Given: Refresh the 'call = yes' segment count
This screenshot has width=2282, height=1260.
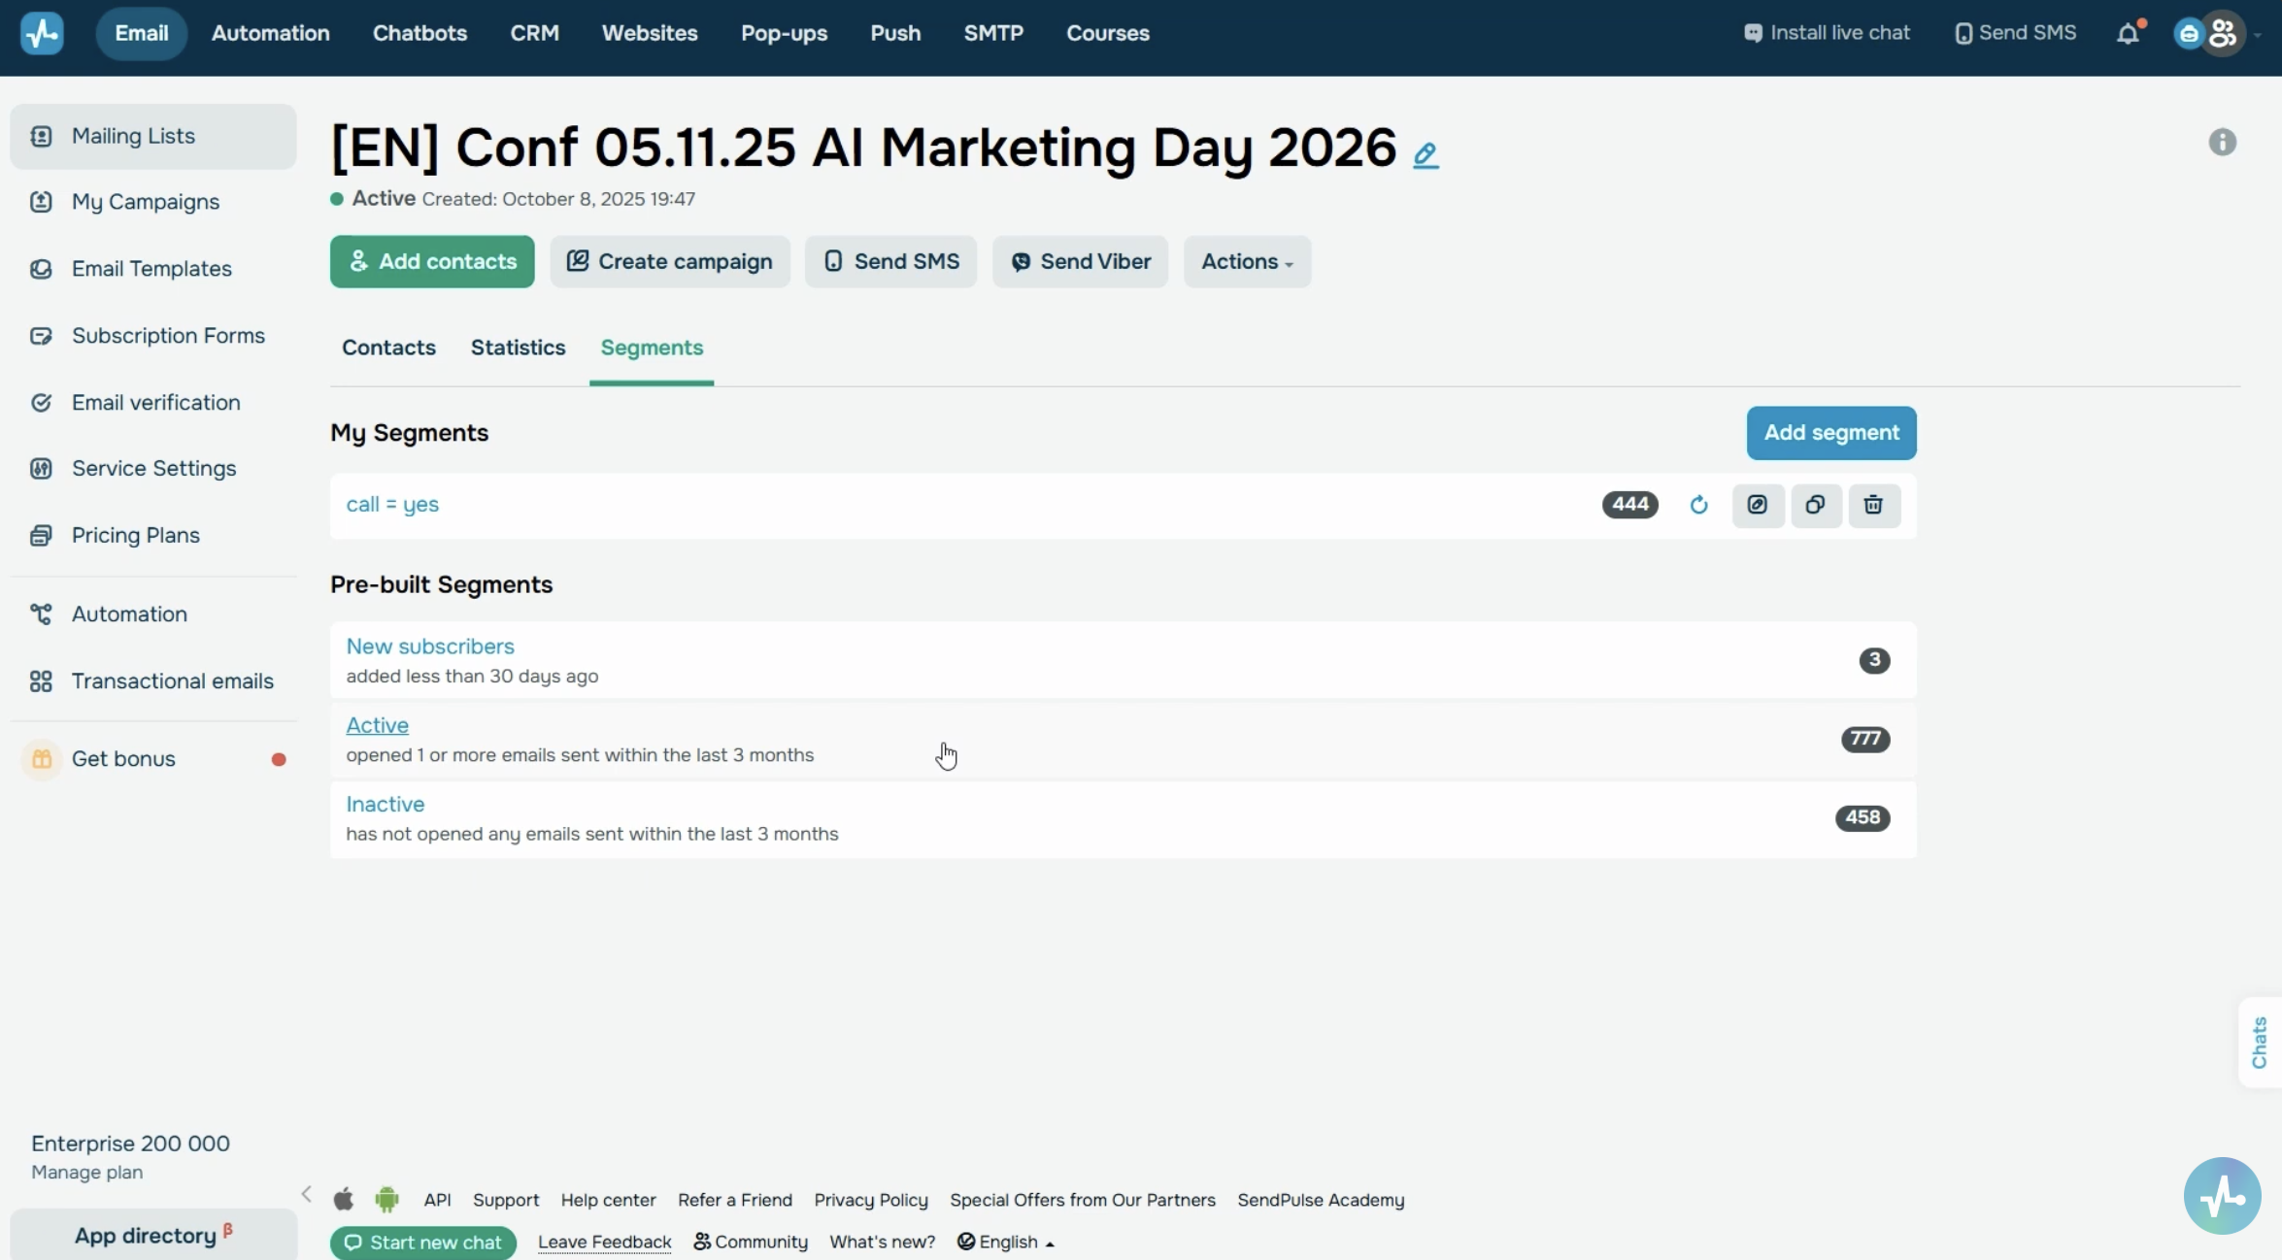Looking at the screenshot, I should coord(1698,505).
